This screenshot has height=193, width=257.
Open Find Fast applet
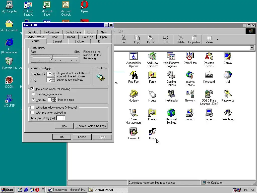click(x=134, y=77)
